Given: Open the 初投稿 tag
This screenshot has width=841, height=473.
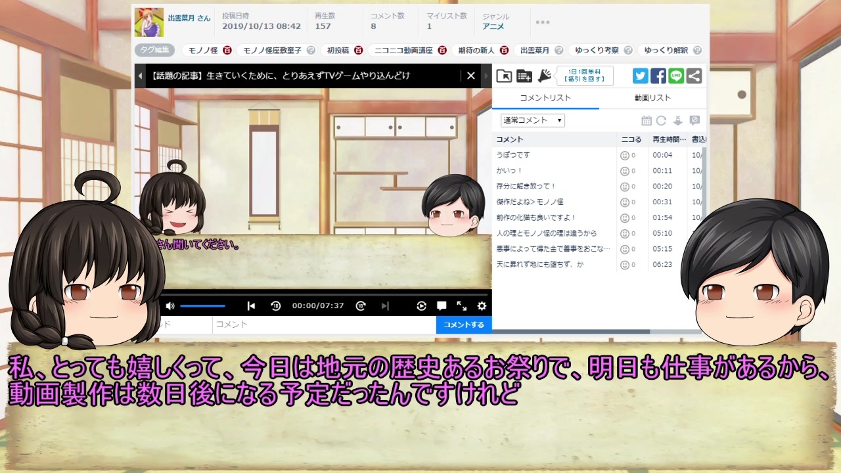Looking at the screenshot, I should click(x=338, y=50).
